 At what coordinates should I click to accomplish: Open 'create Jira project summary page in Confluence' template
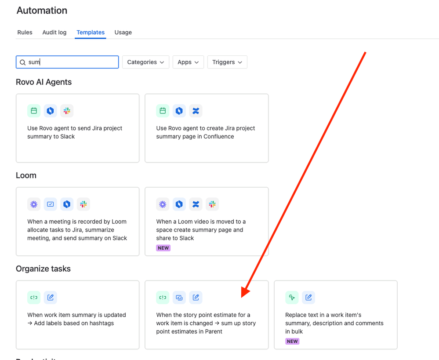pyautogui.click(x=207, y=128)
